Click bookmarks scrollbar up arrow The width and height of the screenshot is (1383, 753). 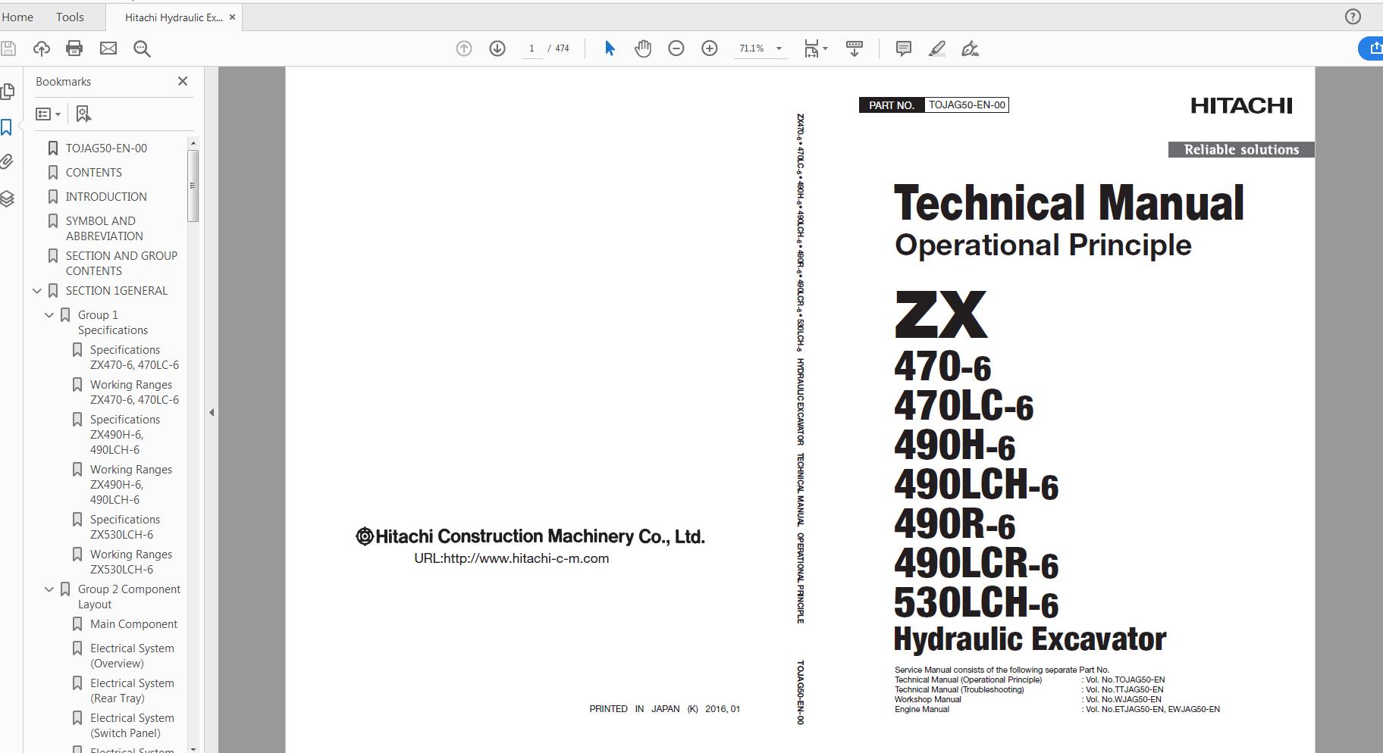[193, 142]
